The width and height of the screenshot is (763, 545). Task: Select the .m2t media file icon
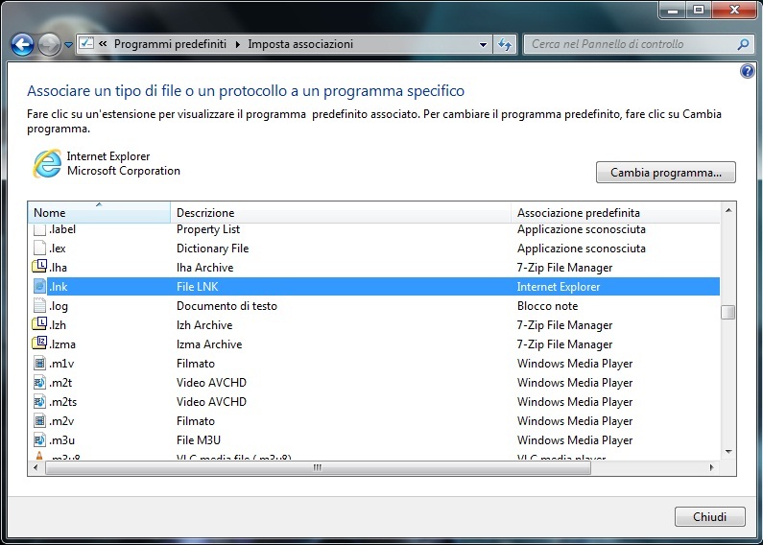39,383
